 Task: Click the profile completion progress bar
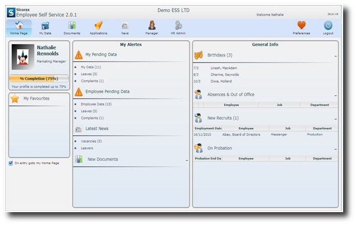coord(39,79)
